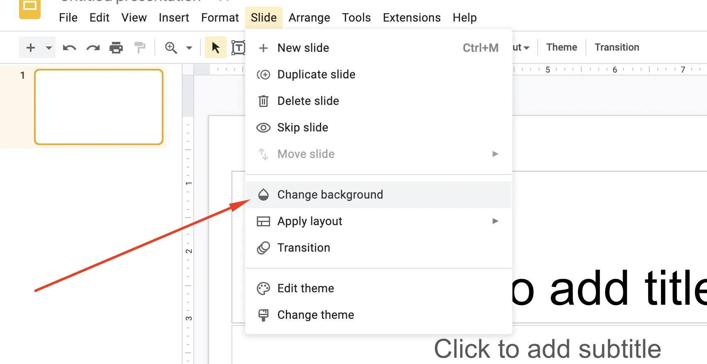Click the add title placeholder text

click(x=610, y=288)
